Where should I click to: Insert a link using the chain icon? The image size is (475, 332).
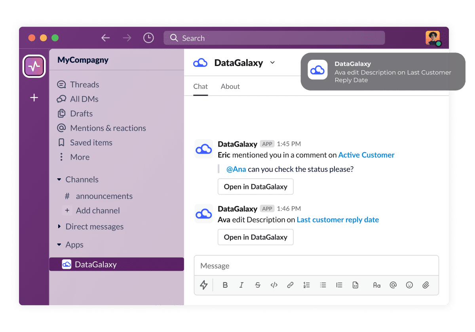[x=290, y=285]
